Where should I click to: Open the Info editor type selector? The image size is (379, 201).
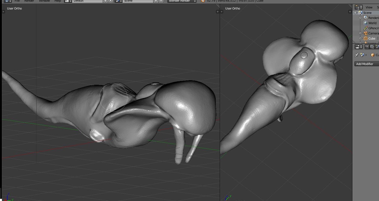(8, 1)
